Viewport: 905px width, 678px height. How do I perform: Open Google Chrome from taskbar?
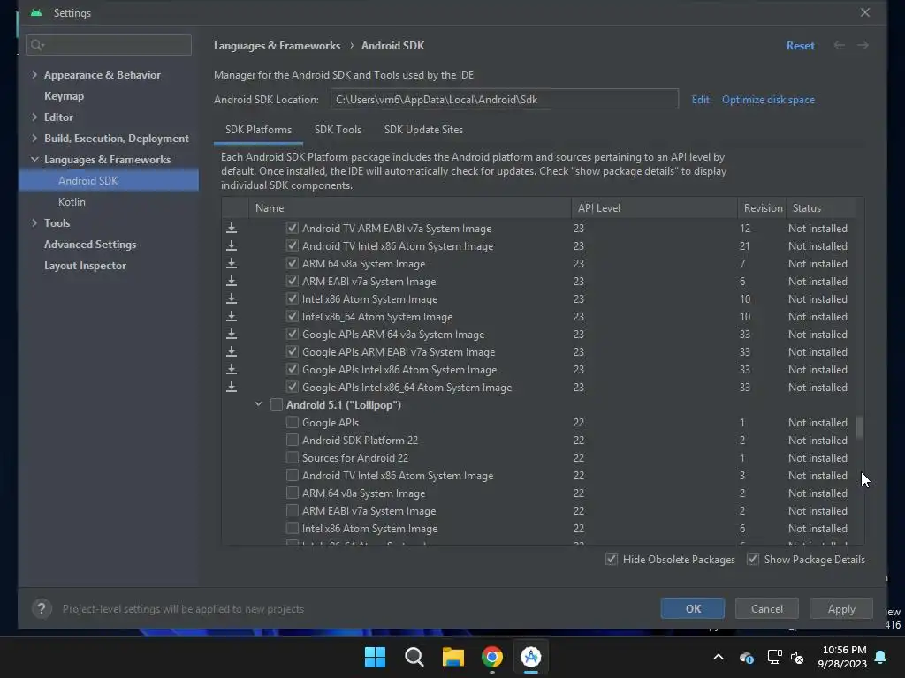point(491,657)
